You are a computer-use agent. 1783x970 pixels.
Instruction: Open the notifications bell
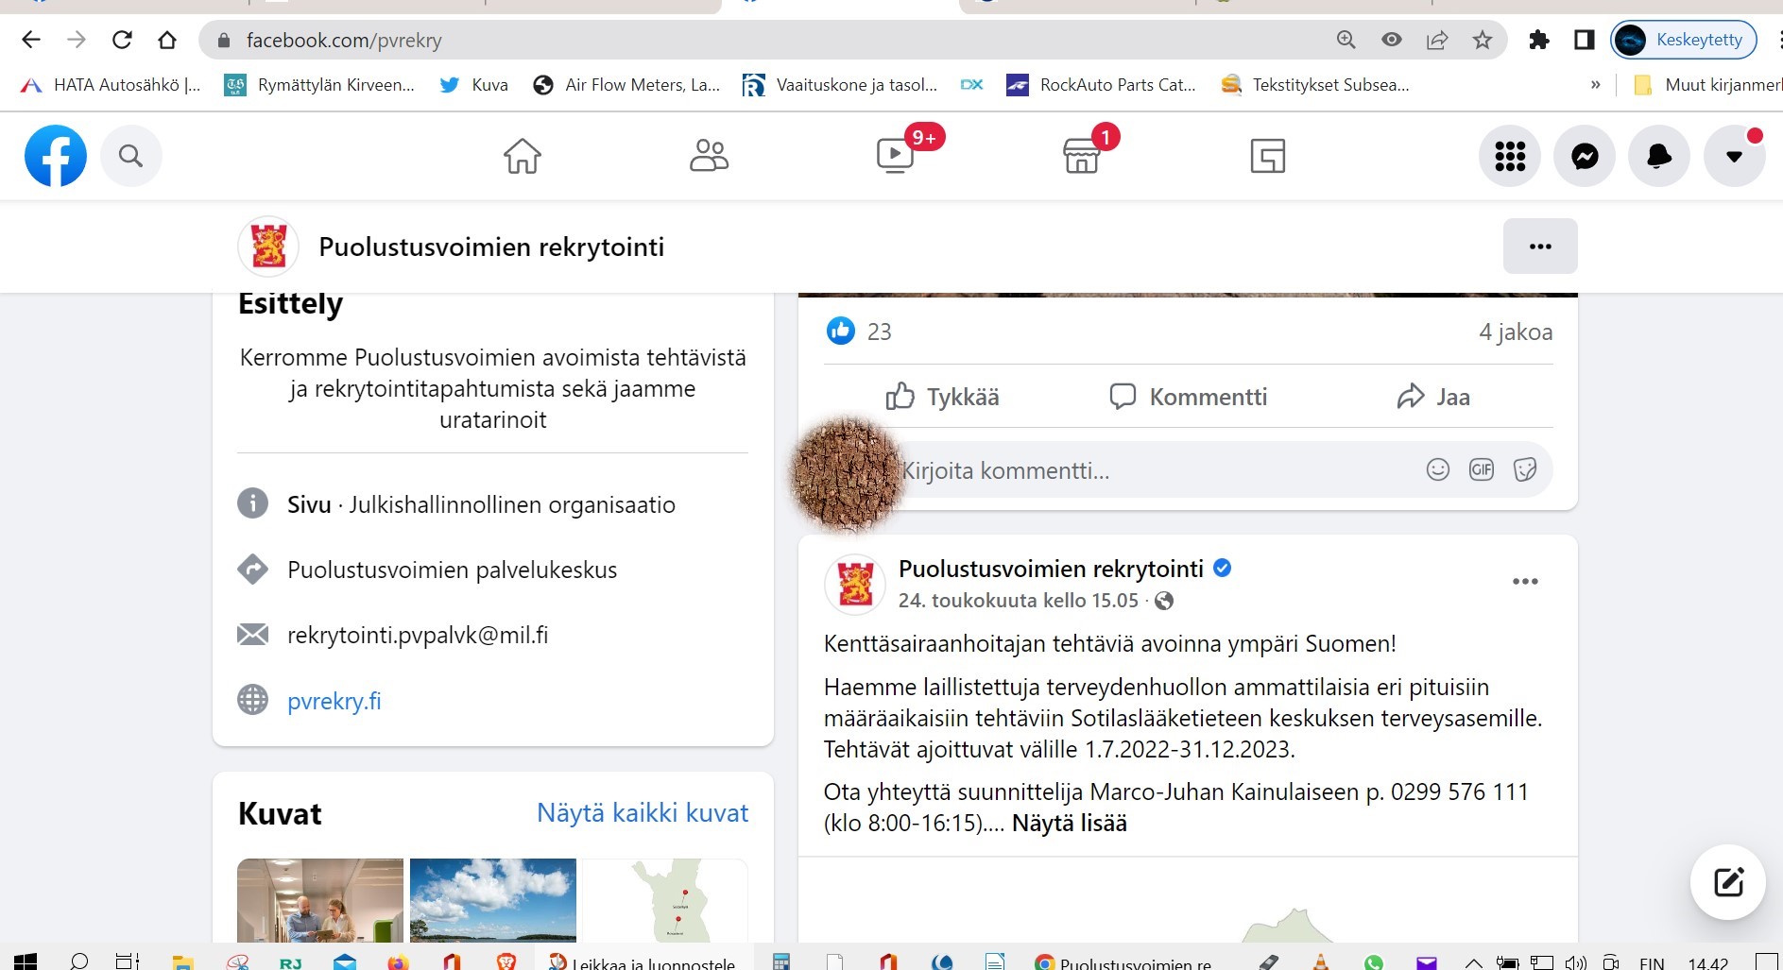point(1659,156)
